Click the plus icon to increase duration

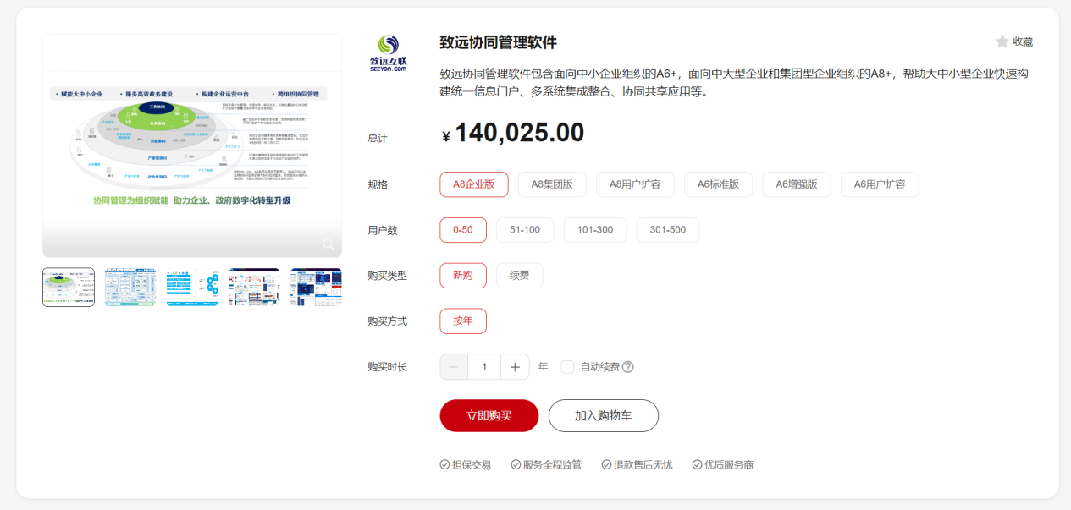[x=515, y=367]
